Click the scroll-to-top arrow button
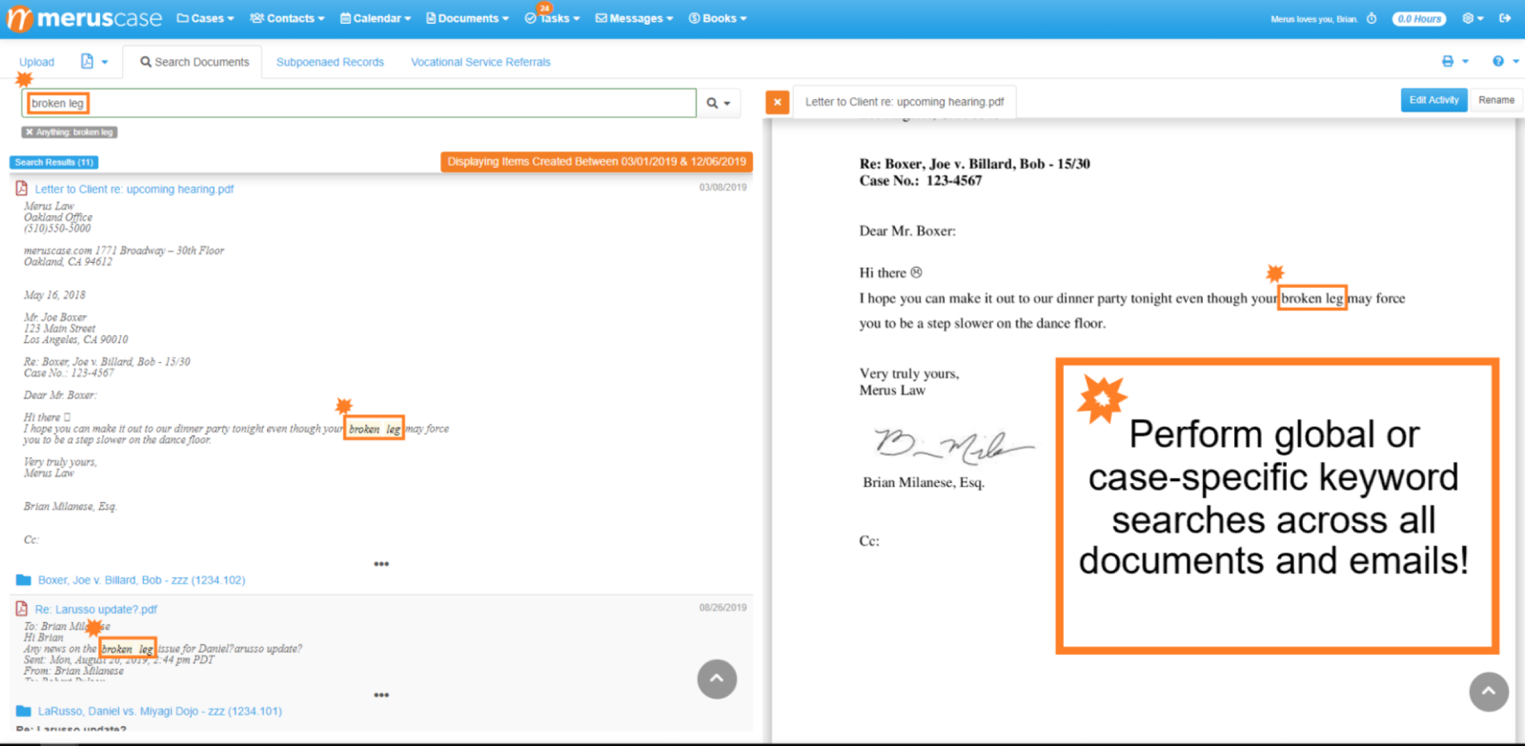This screenshot has height=746, width=1525. 716,679
